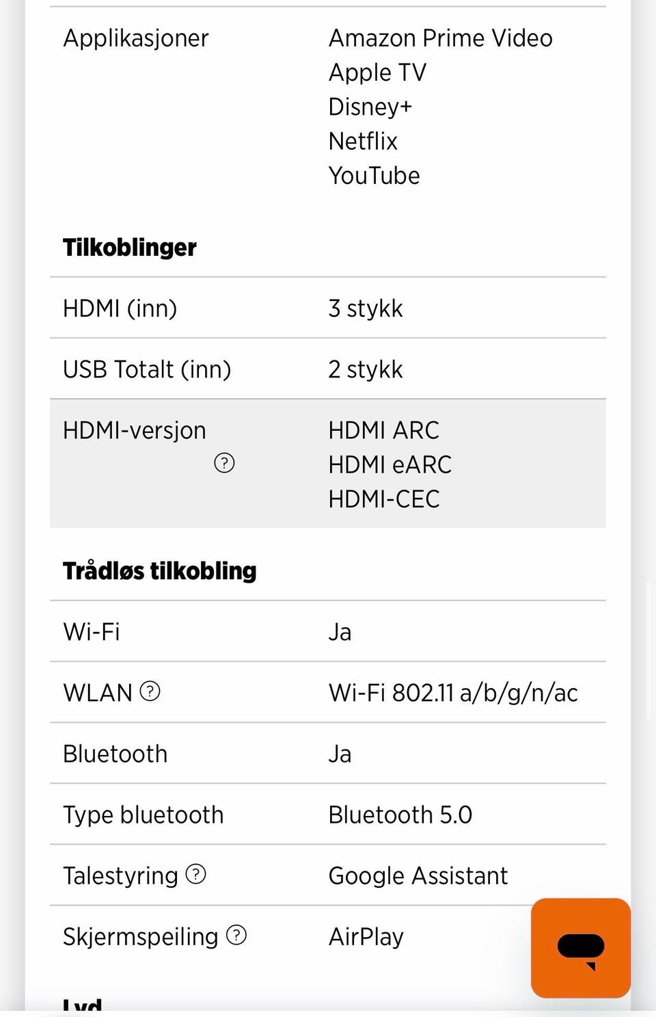Click the YouTube application entry
Image resolution: width=656 pixels, height=1017 pixels.
click(374, 175)
